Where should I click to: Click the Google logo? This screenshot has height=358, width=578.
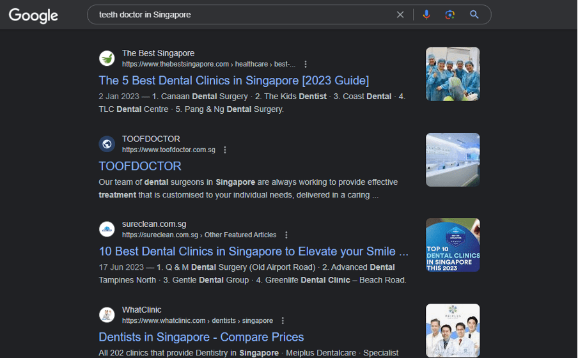coord(33,15)
